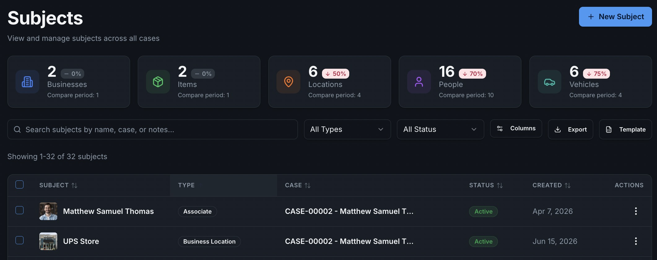Select the Vehicles stat card
657x260 pixels.
(x=591, y=82)
